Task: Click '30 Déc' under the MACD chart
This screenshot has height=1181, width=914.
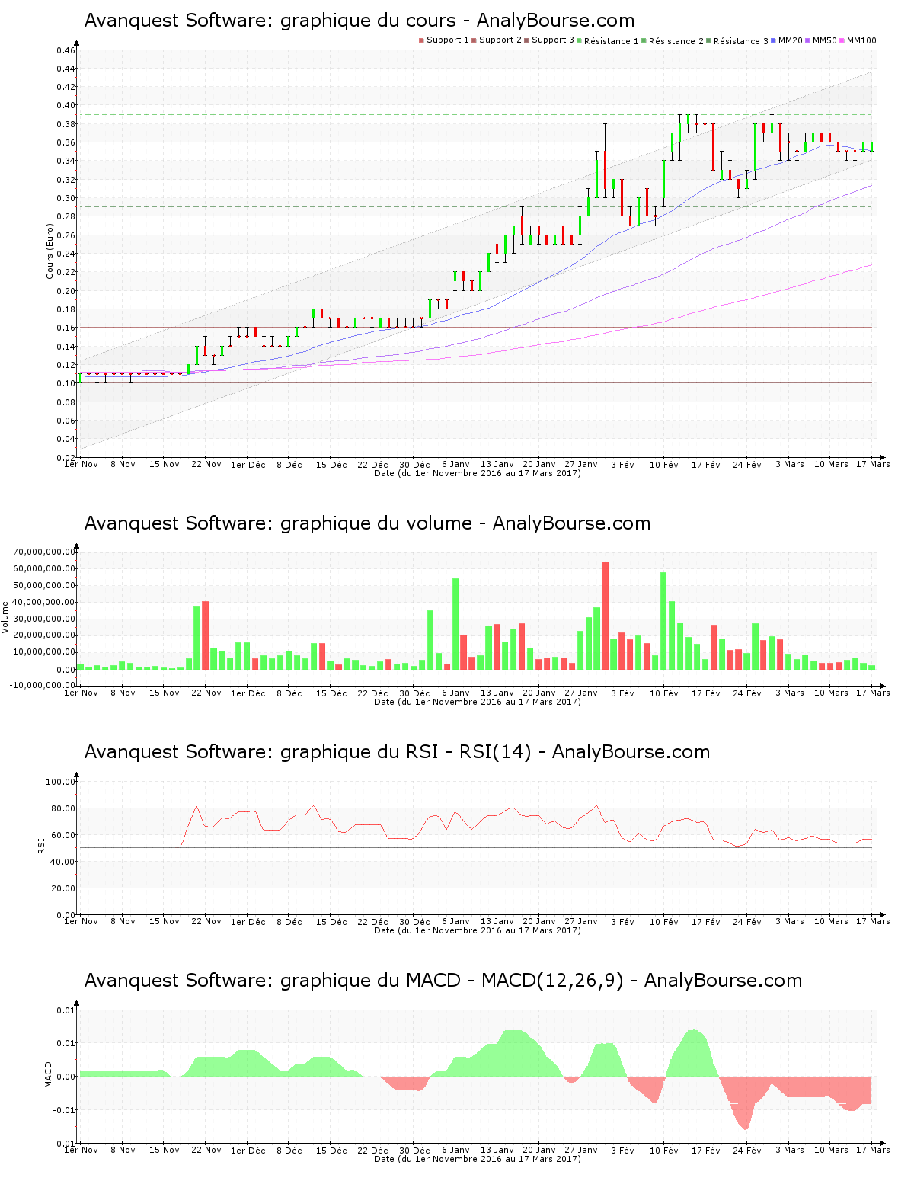Action: pyautogui.click(x=414, y=1150)
